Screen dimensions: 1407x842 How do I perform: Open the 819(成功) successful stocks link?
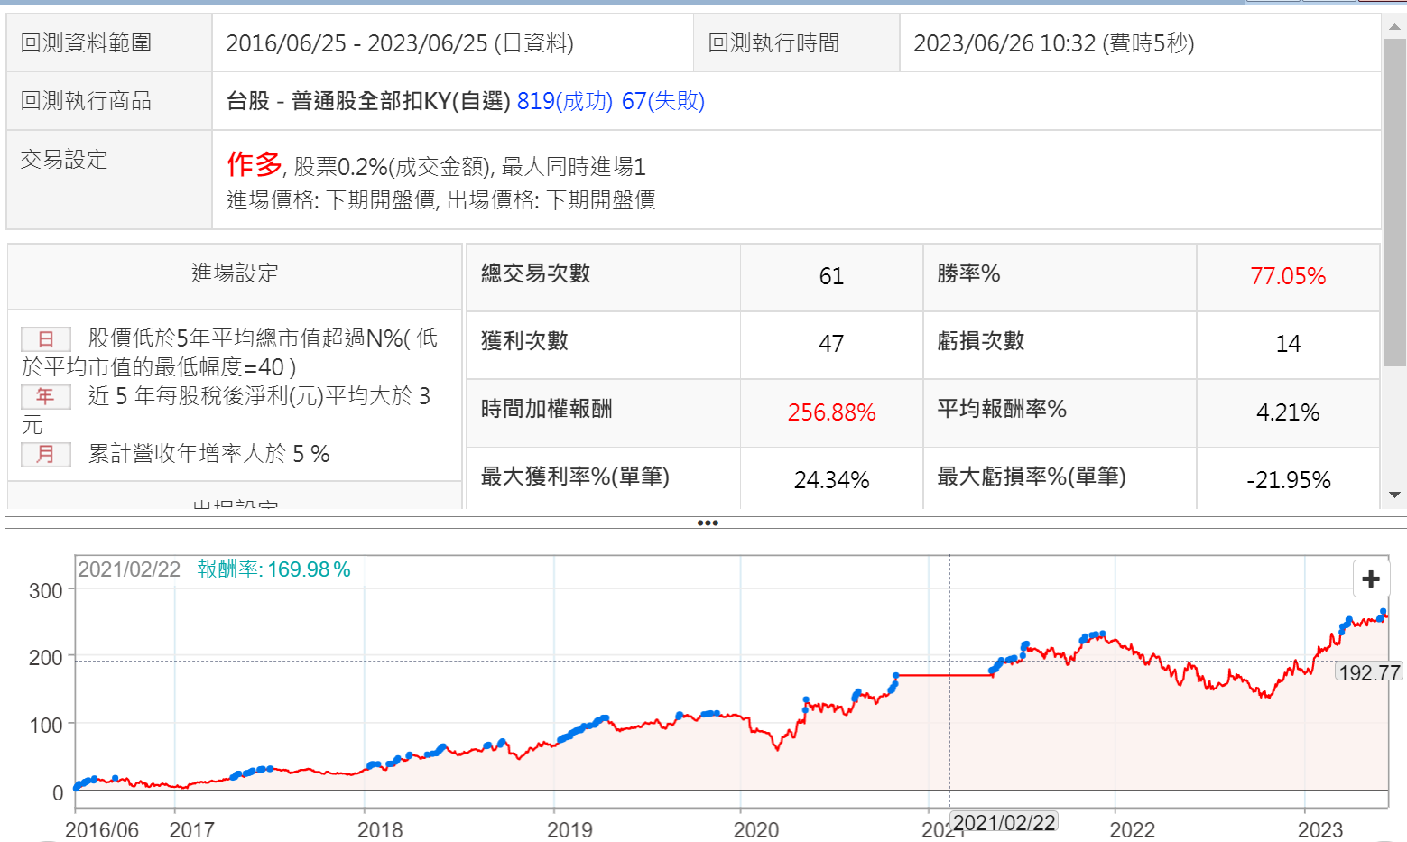564,101
